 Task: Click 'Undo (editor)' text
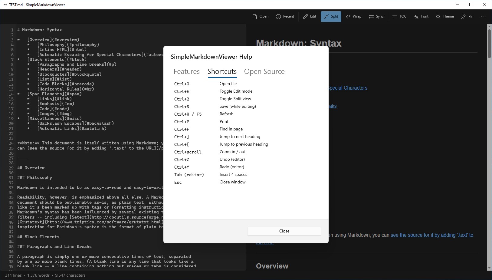click(x=232, y=159)
